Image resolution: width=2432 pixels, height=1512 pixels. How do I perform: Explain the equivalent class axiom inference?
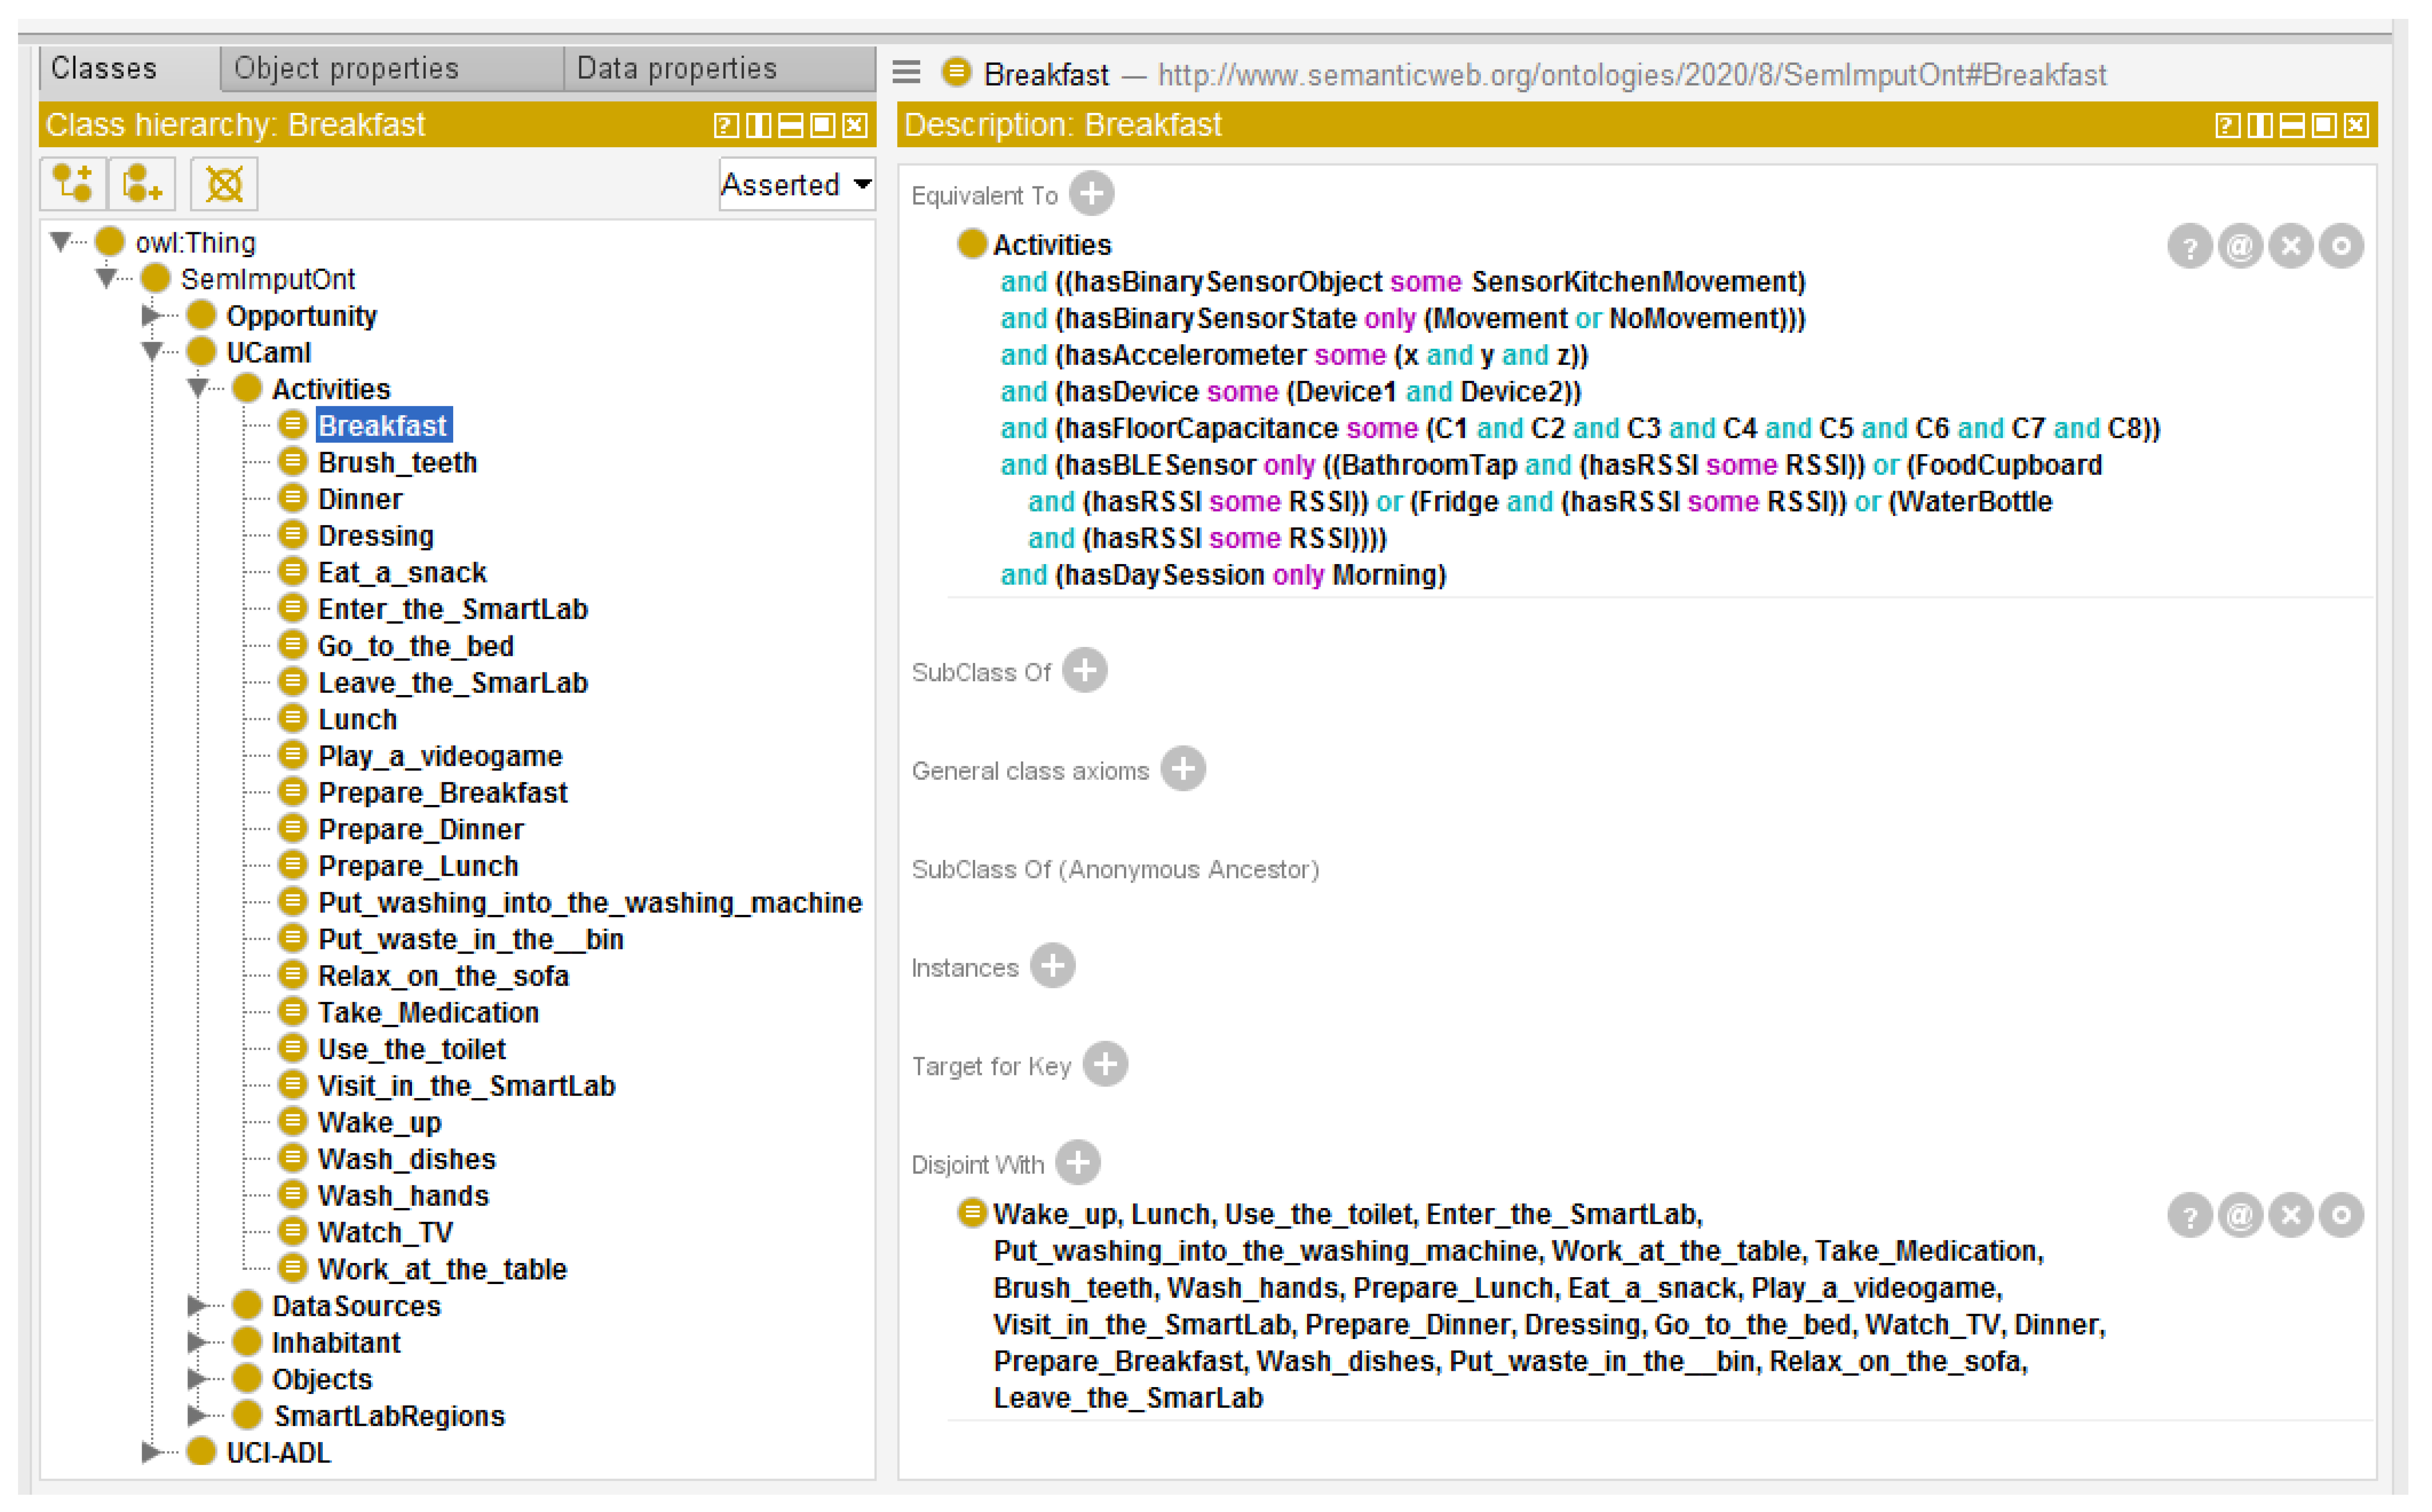click(x=2190, y=246)
